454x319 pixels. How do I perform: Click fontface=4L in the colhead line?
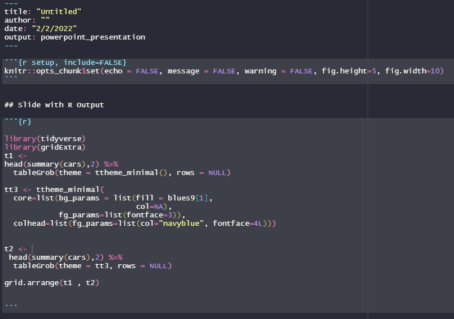[x=237, y=224]
